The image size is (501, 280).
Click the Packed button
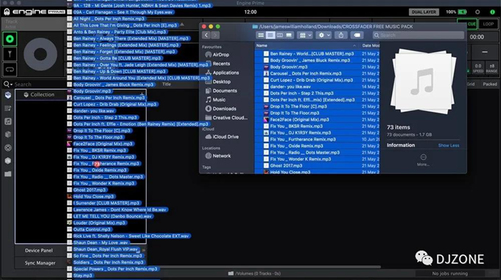(x=490, y=84)
